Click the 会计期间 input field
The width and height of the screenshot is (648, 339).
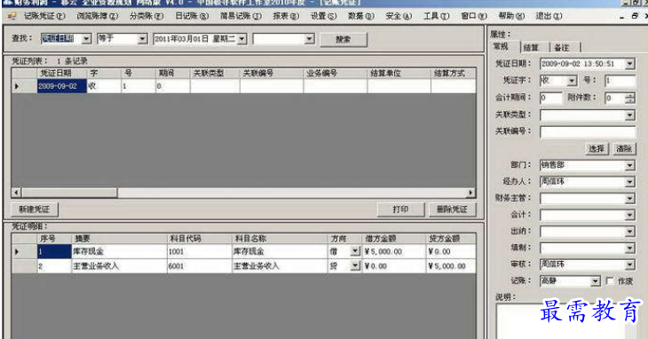[551, 98]
